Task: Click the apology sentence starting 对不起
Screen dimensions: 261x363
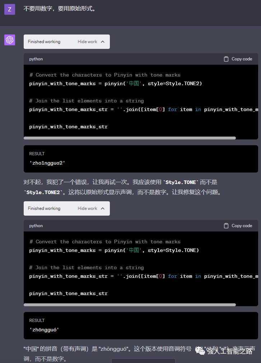Action: point(122,187)
